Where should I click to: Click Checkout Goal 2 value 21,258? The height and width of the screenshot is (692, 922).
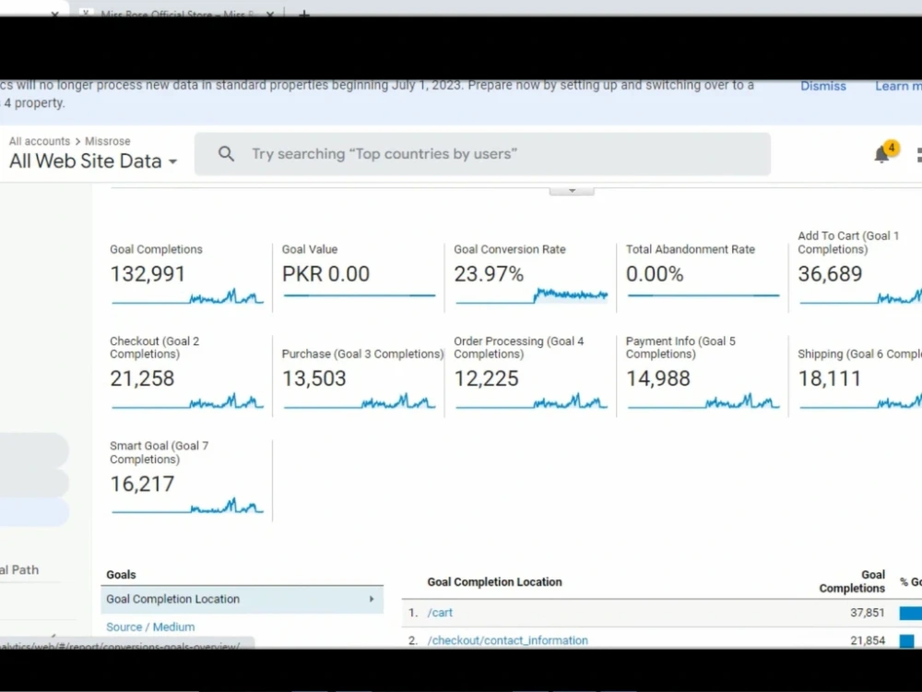142,378
